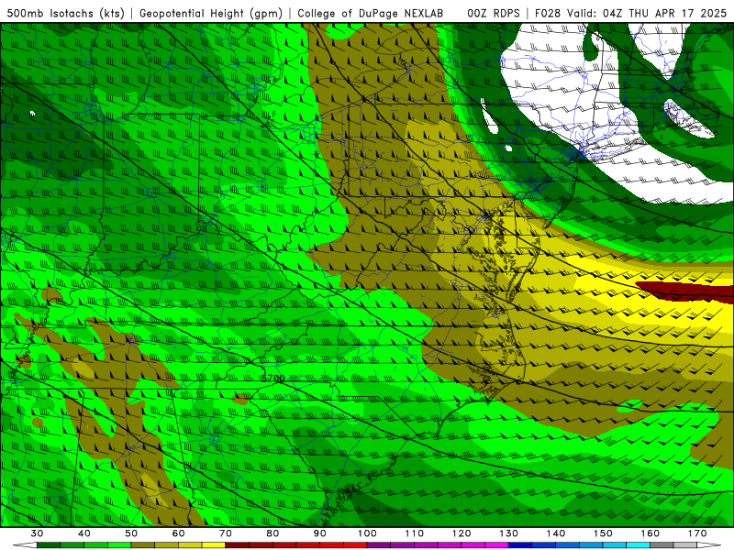Click the 30 value on color scale
This screenshot has height=550, width=734.
point(37,533)
